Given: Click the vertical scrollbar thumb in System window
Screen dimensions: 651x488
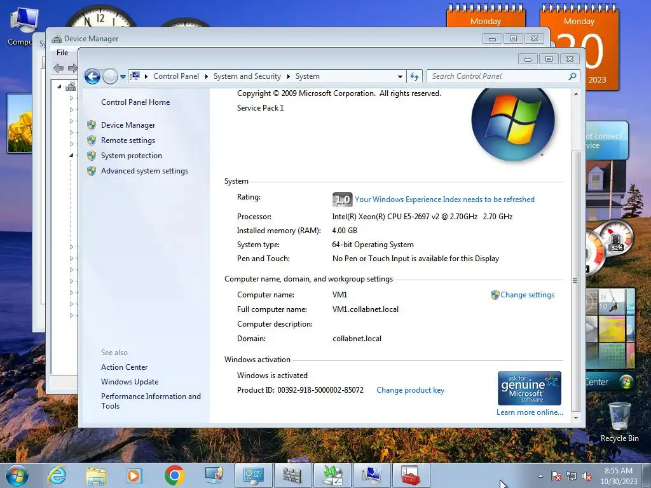Looking at the screenshot, I should click(576, 281).
